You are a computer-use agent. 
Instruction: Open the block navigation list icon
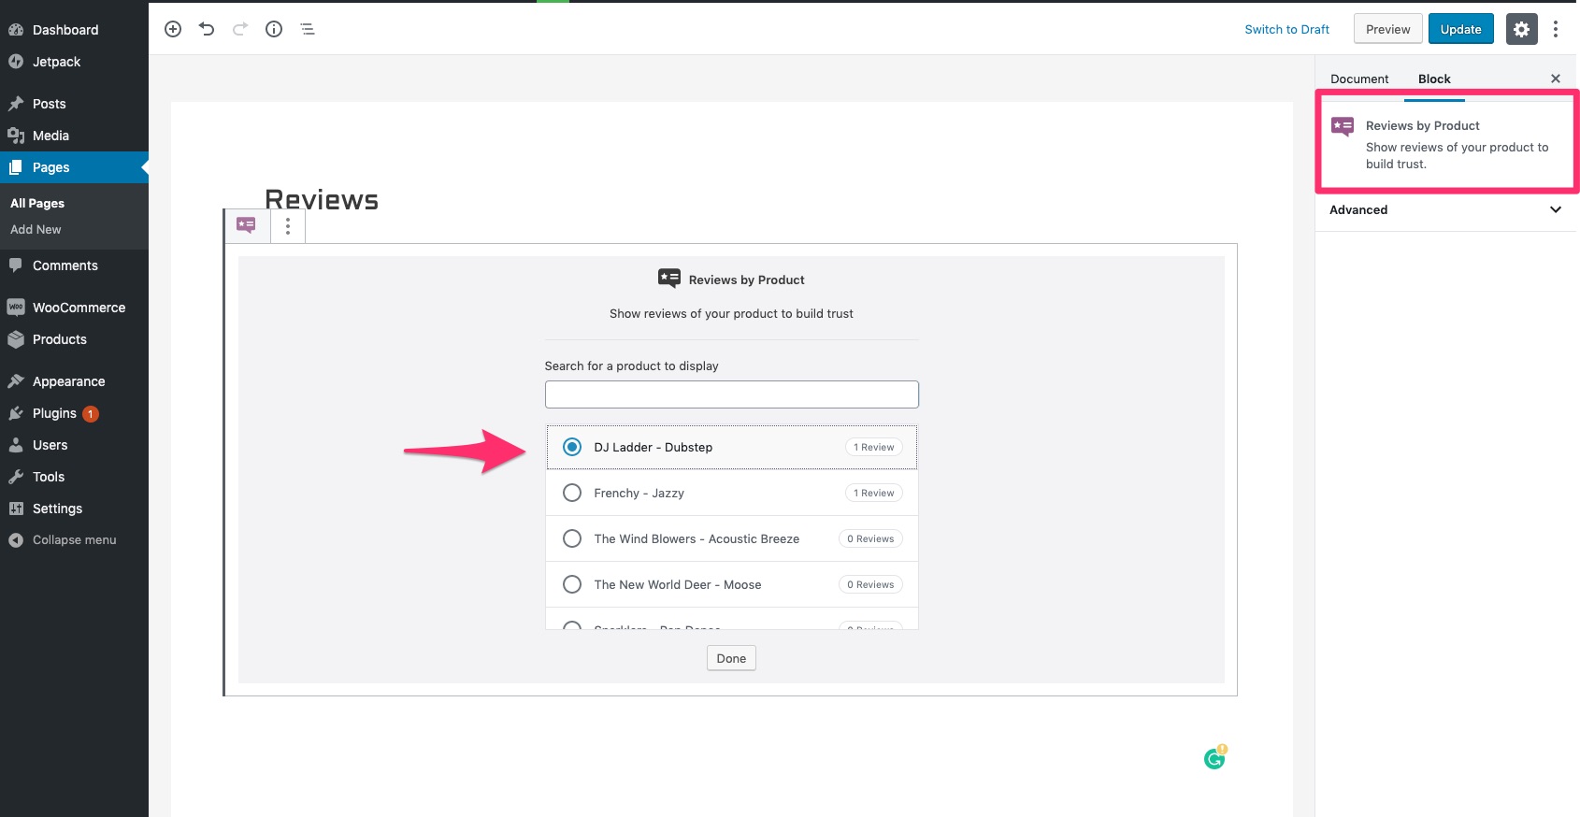click(x=308, y=29)
